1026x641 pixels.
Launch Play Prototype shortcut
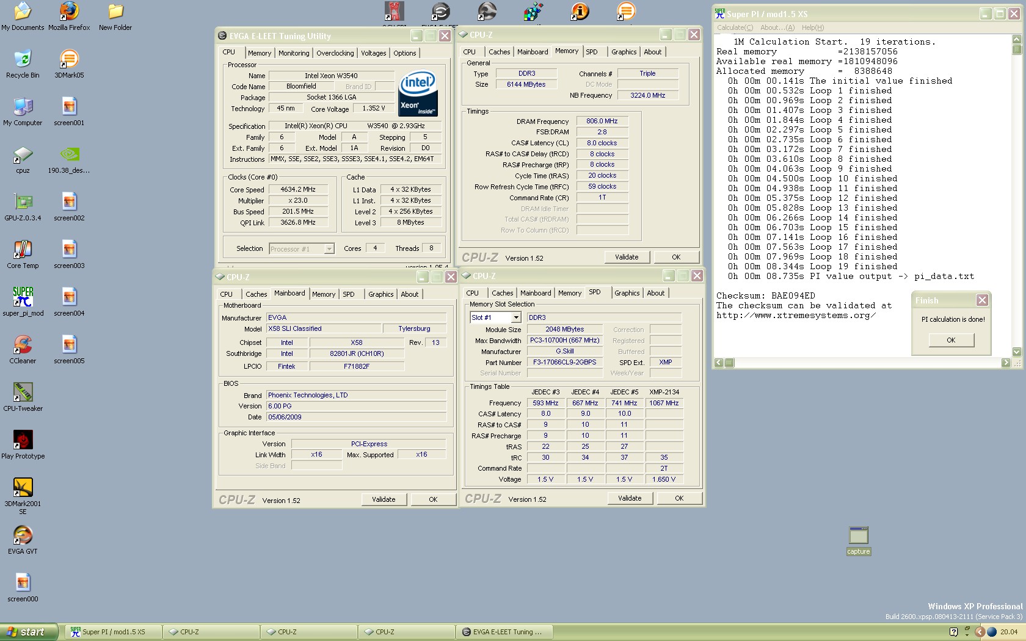[23, 445]
